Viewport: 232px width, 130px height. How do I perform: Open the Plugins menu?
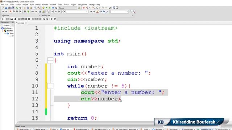tap(73, 5)
